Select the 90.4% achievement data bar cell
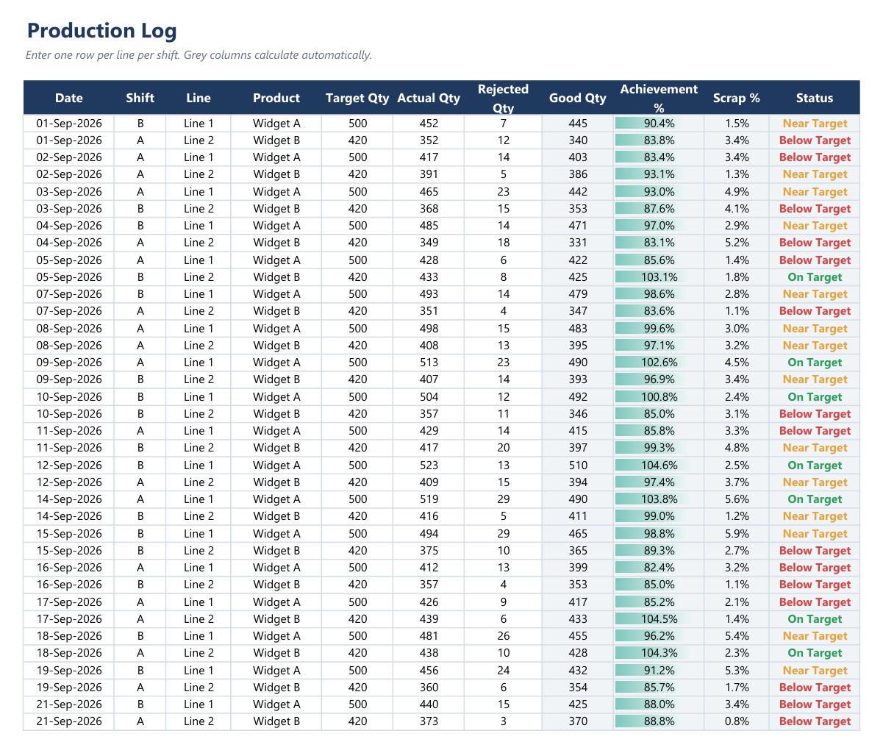883x753 pixels. pos(659,124)
